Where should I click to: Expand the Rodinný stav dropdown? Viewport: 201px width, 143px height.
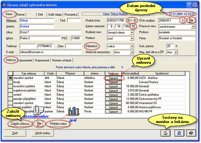click(132, 33)
